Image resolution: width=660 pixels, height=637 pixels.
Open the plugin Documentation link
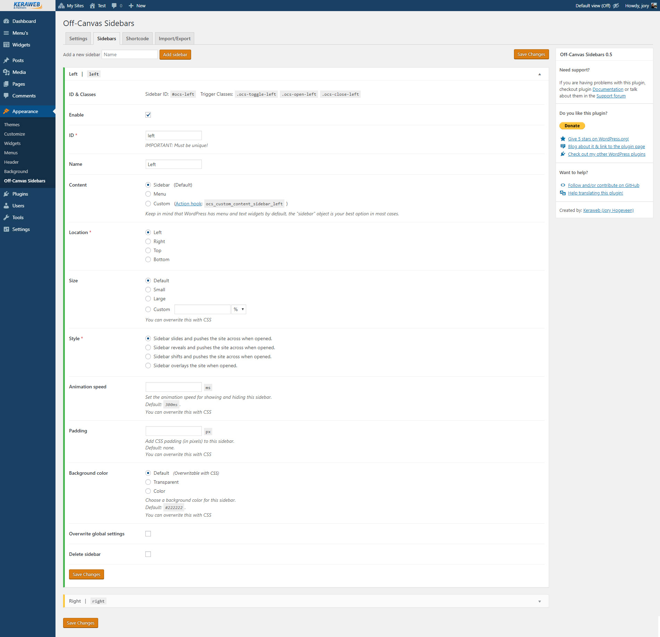[608, 89]
